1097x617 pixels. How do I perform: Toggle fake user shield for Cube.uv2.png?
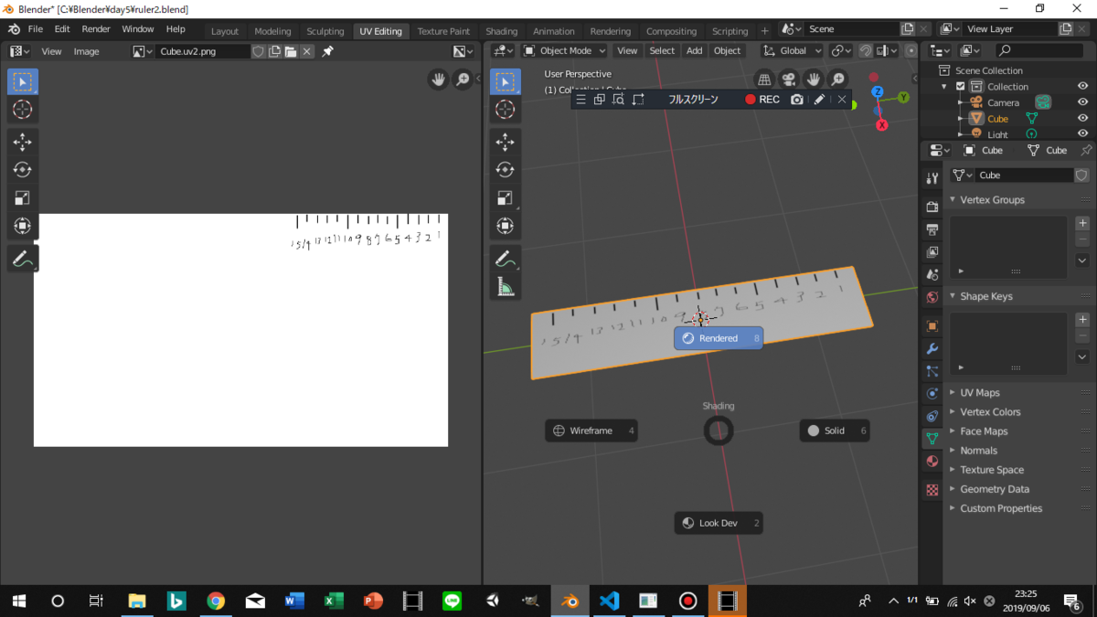(258, 51)
